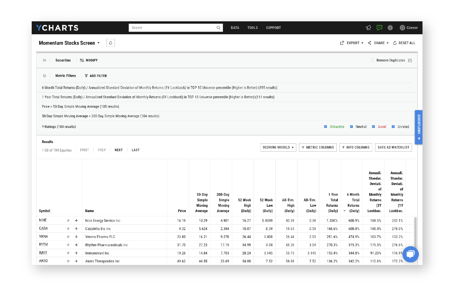Open the NINE symbol link

point(43,220)
